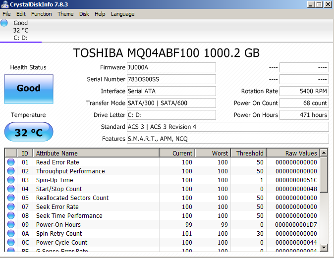Minimize the CrystalDiskInfo window
This screenshot has height=258, width=334.
click(x=311, y=4)
